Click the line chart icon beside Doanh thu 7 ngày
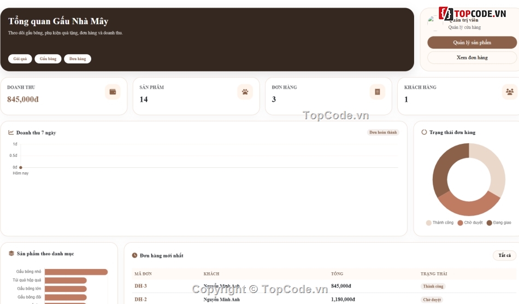 11,132
